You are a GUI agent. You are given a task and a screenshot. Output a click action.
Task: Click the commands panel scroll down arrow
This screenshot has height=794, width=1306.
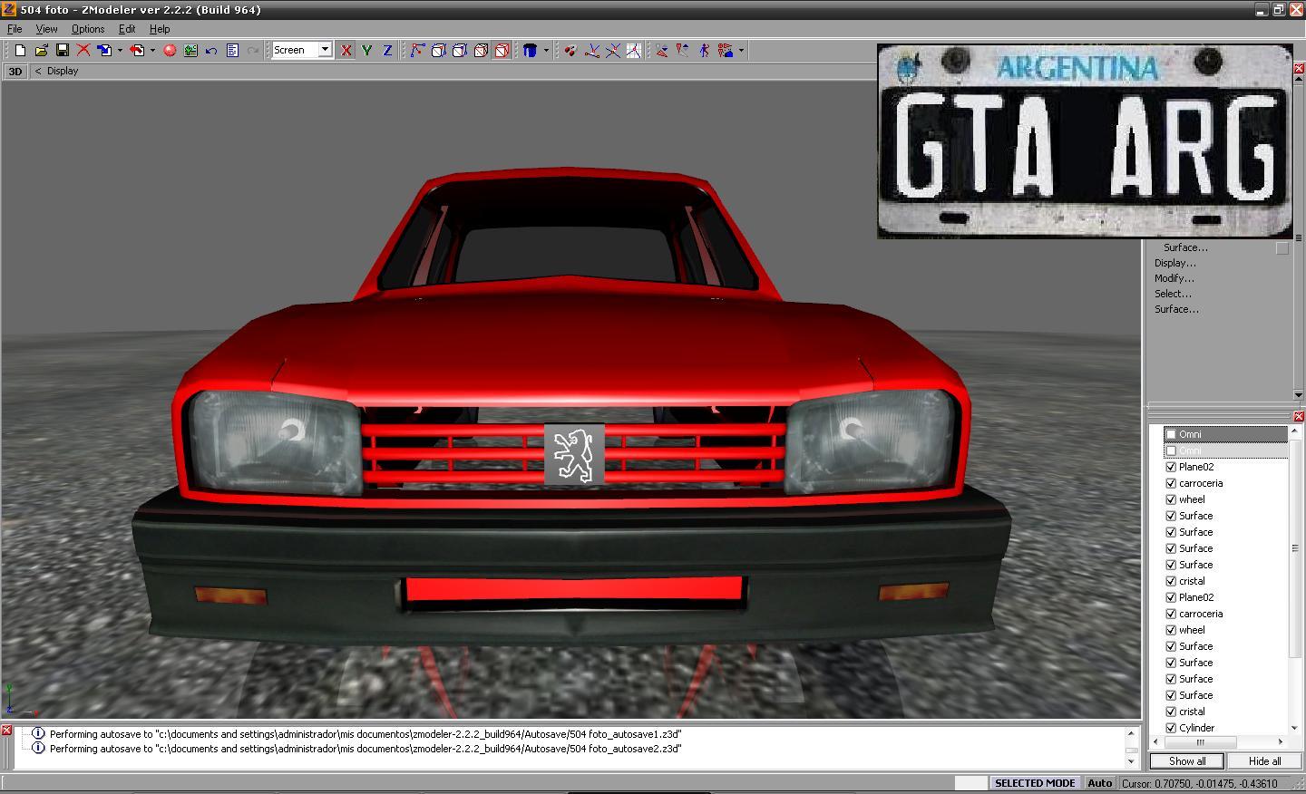tap(1298, 395)
